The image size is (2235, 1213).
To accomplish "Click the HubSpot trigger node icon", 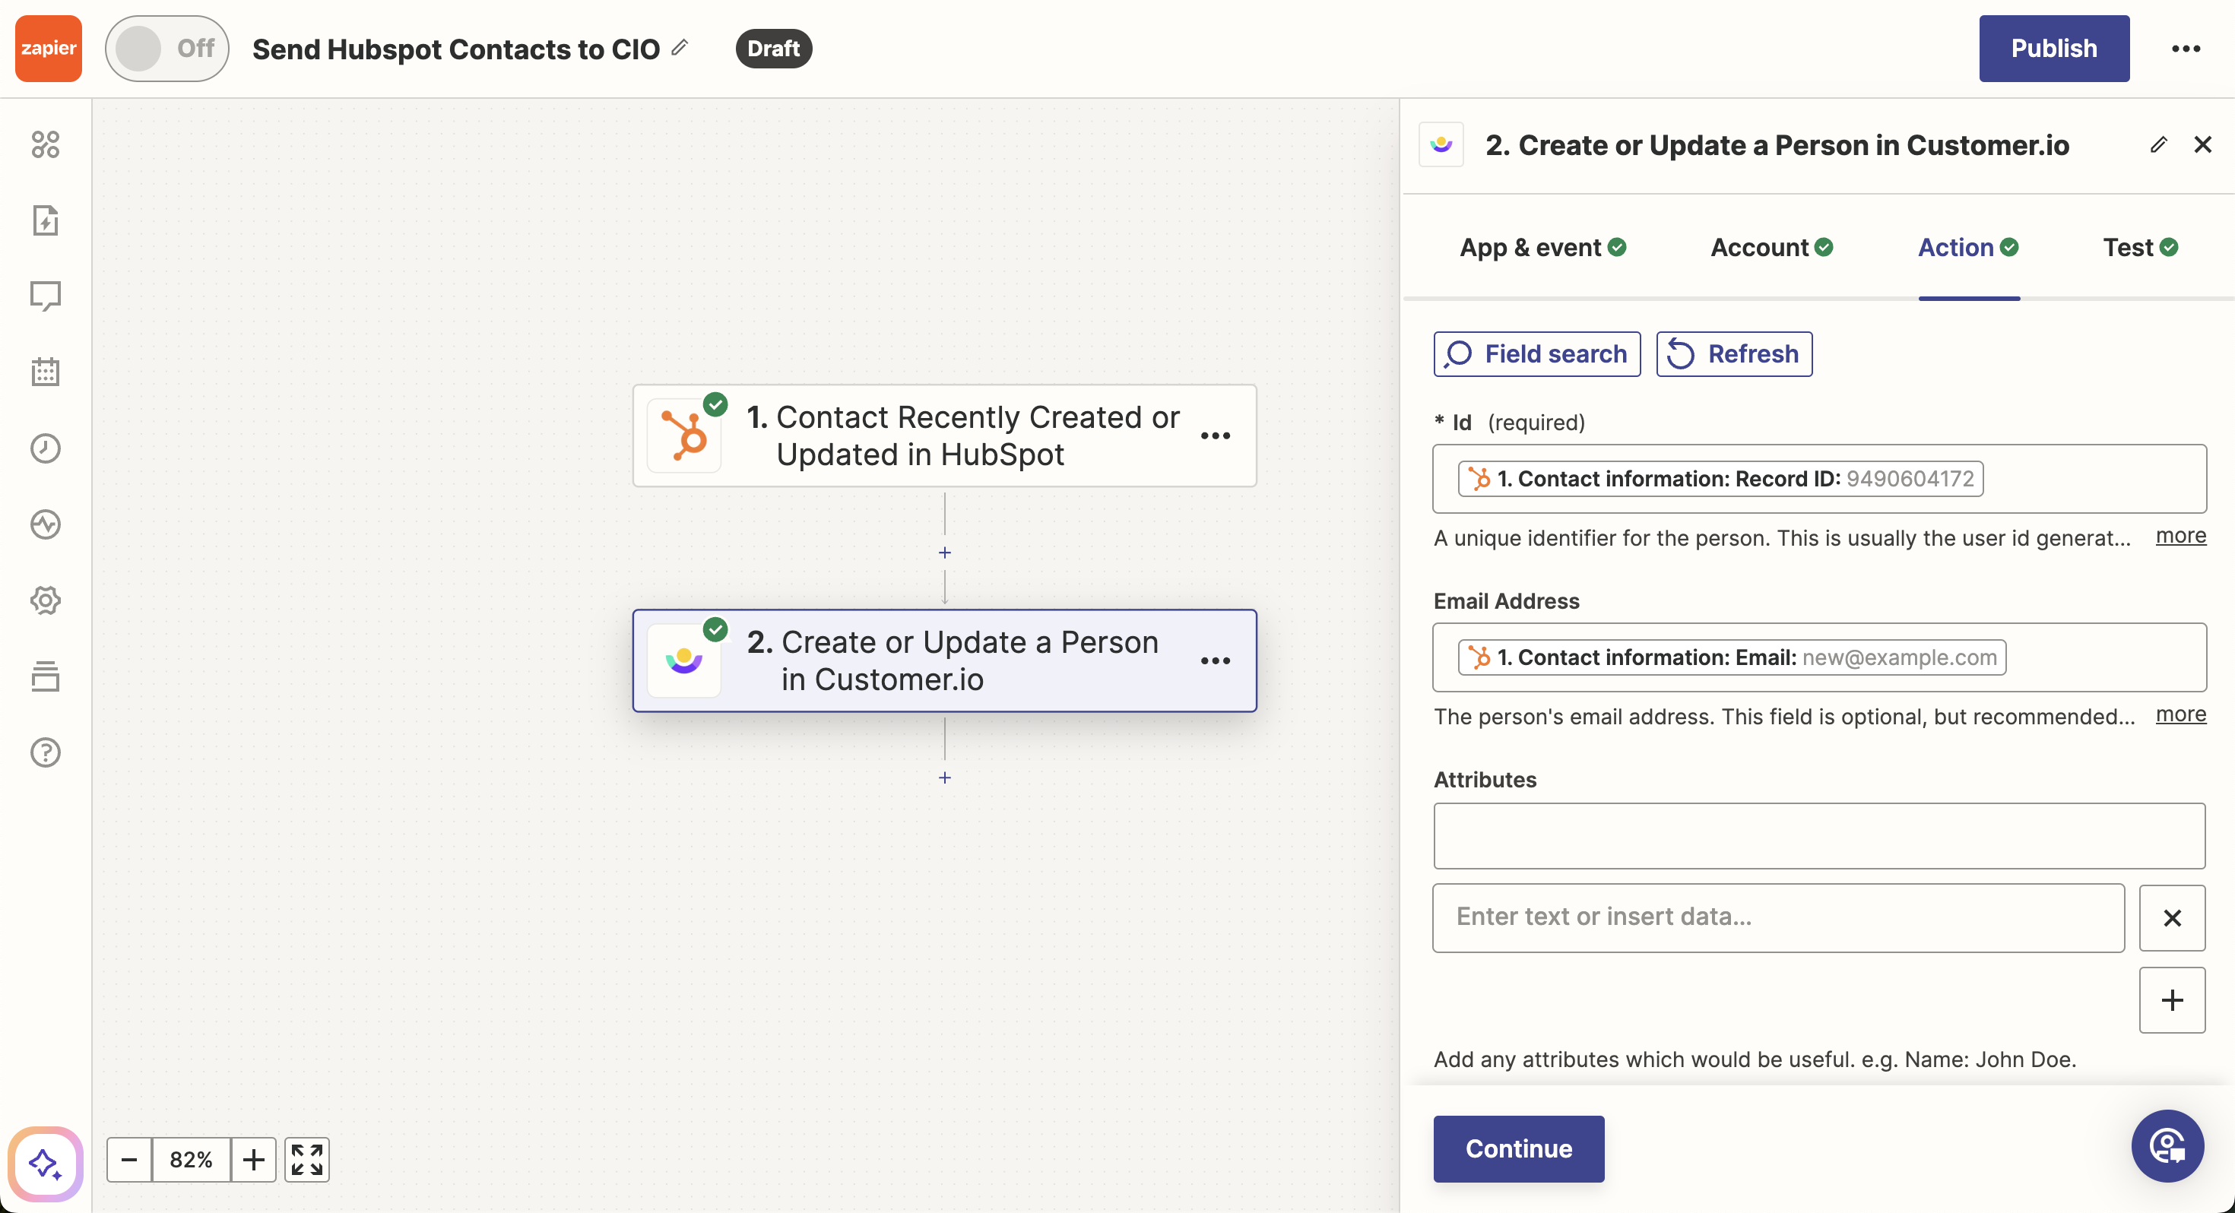I will pos(684,435).
